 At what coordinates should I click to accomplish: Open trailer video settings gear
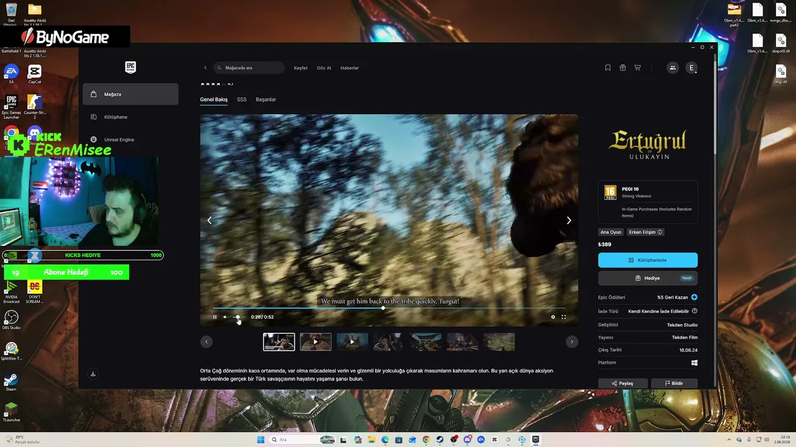click(x=553, y=317)
